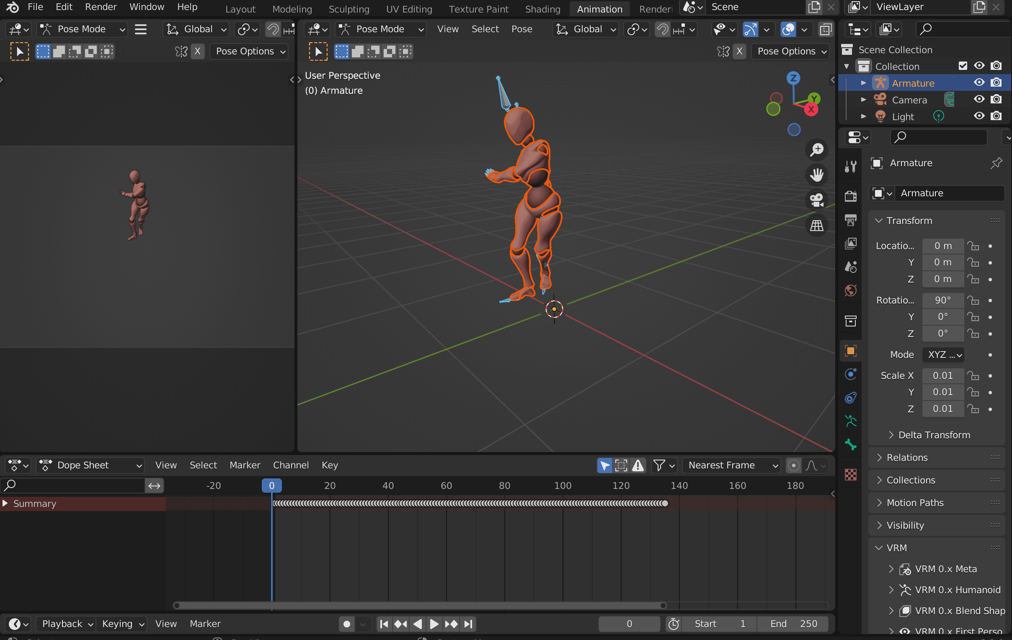Play the animation in reverse
Screen dimensions: 1012x640
417,624
